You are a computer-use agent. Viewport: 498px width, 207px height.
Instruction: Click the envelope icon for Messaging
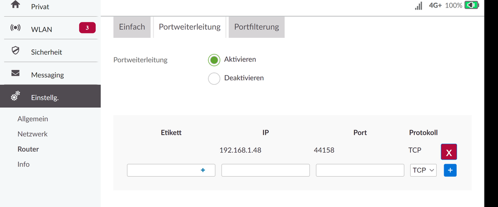pos(15,74)
